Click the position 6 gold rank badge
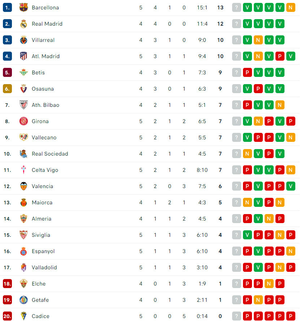Screen dimensions: 300x322 pos(7,89)
